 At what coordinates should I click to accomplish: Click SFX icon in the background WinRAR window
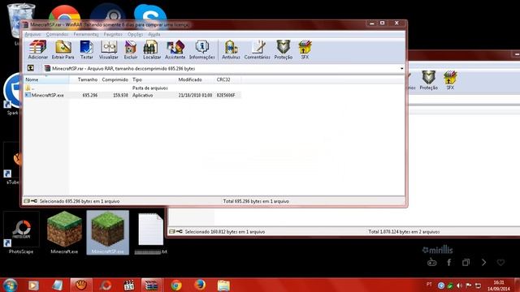pyautogui.click(x=450, y=80)
